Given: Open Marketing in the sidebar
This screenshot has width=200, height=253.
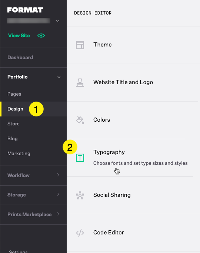Looking at the screenshot, I should point(19,153).
